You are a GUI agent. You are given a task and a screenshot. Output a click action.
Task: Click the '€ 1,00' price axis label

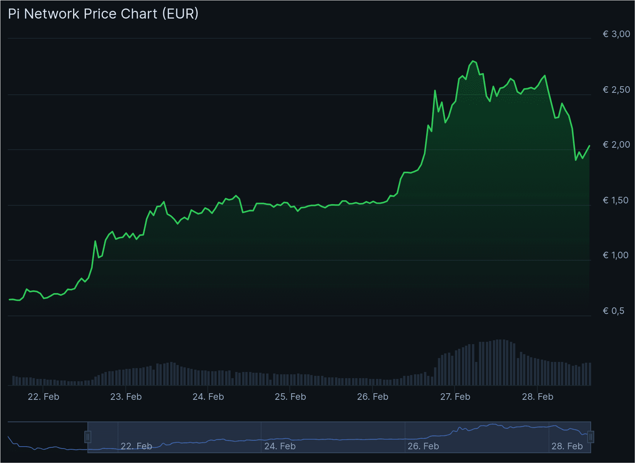pyautogui.click(x=616, y=256)
